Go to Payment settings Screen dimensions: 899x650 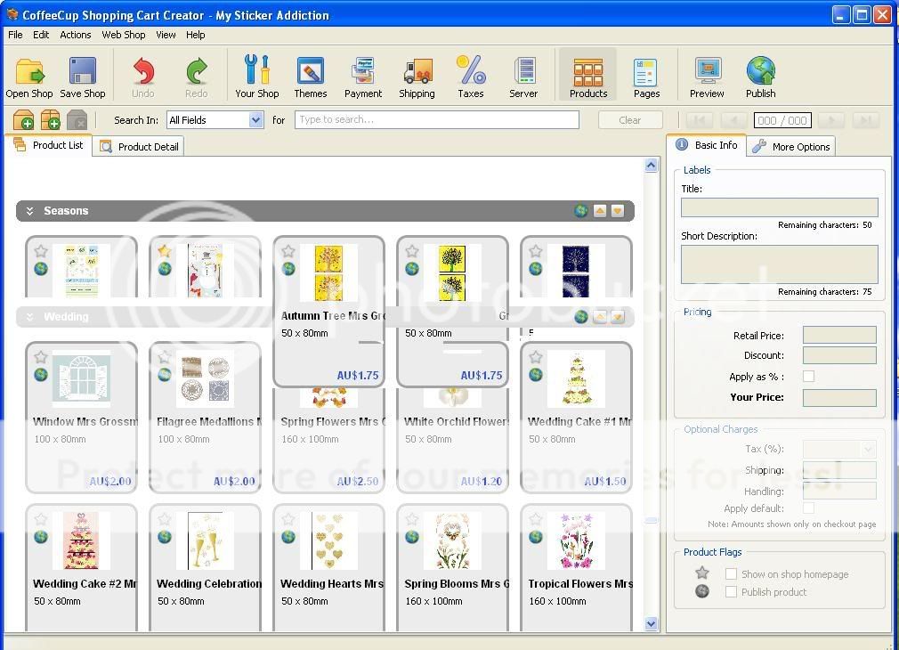point(363,77)
